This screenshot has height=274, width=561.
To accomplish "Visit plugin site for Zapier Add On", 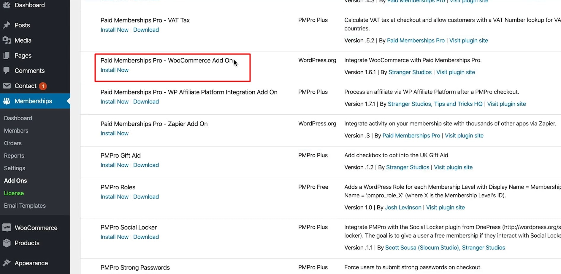I will coord(464,136).
